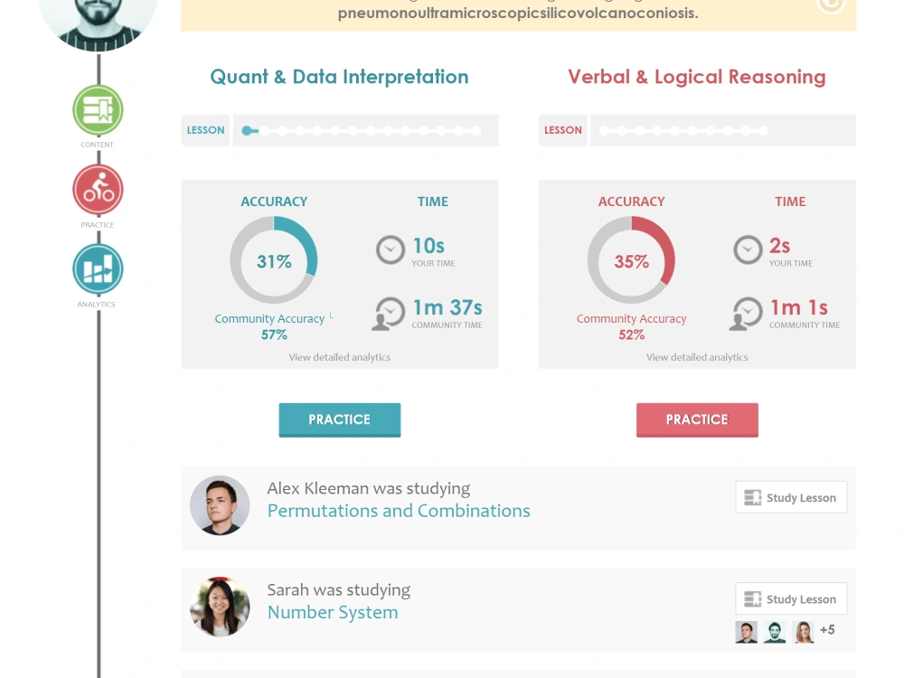
Task: Click the 10s your time value
Action: pyautogui.click(x=428, y=246)
